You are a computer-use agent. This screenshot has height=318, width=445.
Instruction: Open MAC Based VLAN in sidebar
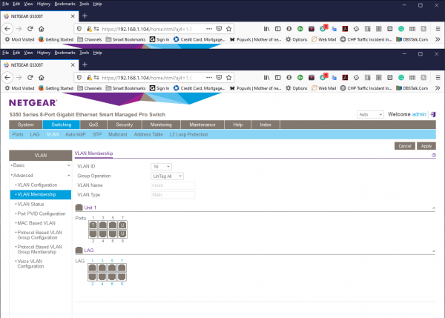[36, 223]
